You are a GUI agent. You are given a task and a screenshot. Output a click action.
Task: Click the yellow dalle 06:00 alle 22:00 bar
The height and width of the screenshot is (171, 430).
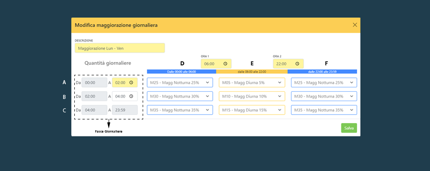coord(252,72)
